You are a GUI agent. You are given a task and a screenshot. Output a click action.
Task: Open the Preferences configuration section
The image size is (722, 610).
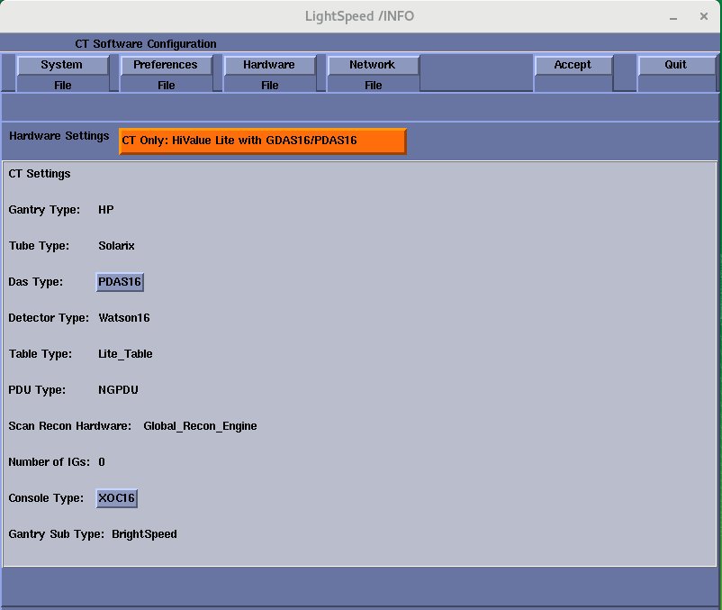[x=166, y=65]
